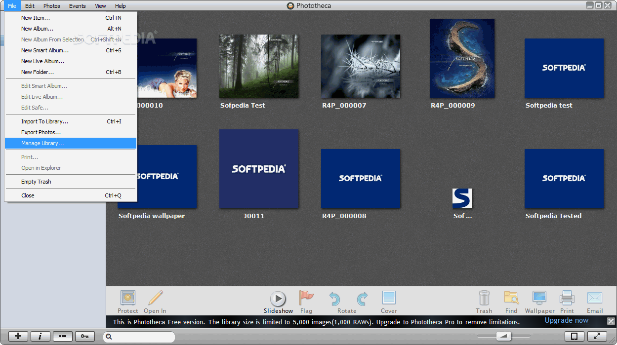The width and height of the screenshot is (617, 345).
Task: Choose Close from File menu
Action: click(x=71, y=195)
